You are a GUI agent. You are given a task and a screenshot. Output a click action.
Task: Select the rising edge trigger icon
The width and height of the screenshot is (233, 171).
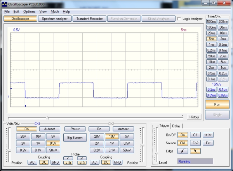tap(183, 151)
